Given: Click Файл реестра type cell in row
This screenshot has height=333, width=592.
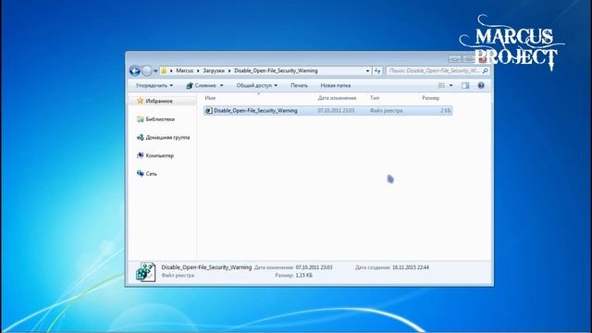Looking at the screenshot, I should (x=387, y=111).
